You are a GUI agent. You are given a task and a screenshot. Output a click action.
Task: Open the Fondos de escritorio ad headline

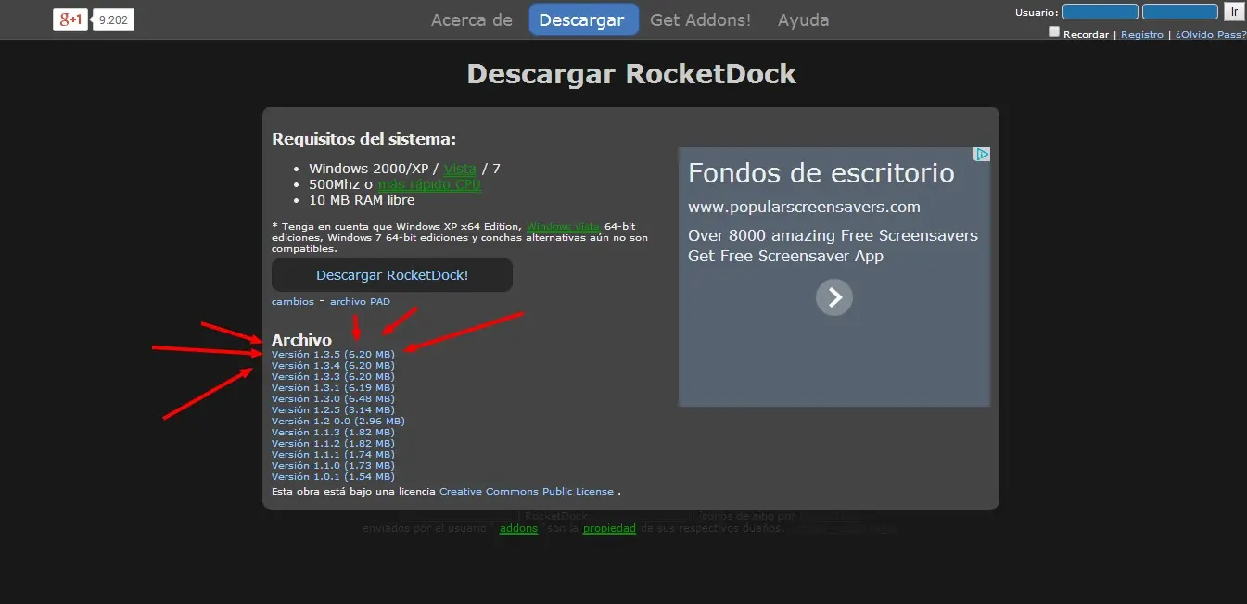(821, 173)
